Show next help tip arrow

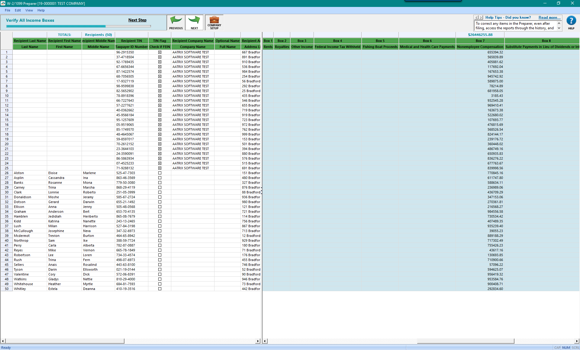(x=481, y=18)
